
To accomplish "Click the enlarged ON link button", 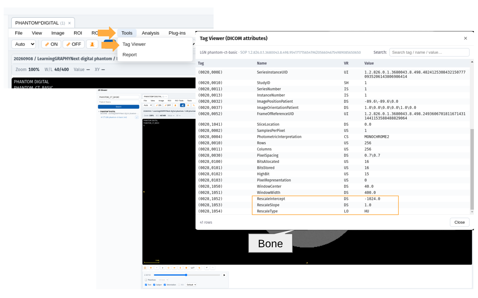I will point(51,44).
